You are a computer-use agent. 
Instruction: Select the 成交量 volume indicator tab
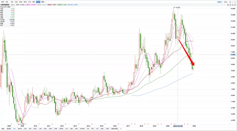[8, 129]
